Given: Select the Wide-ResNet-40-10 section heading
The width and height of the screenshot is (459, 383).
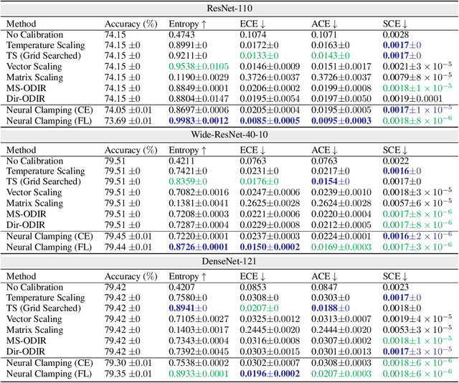Looking at the screenshot, I should [229, 133].
